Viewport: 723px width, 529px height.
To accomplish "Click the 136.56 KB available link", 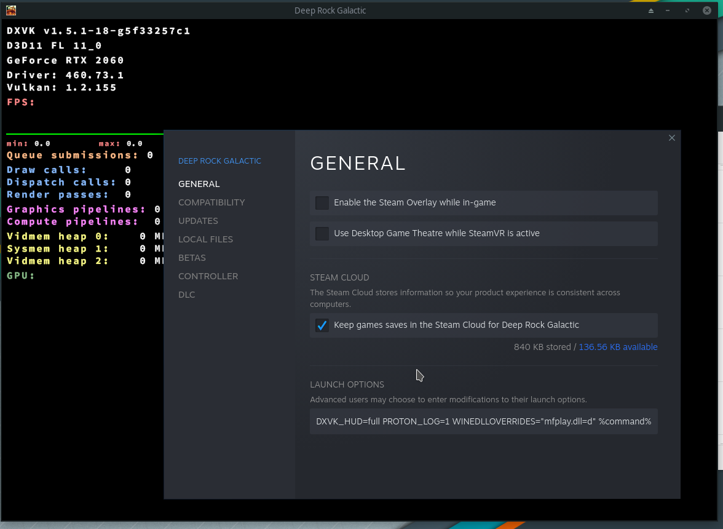I will tap(618, 347).
